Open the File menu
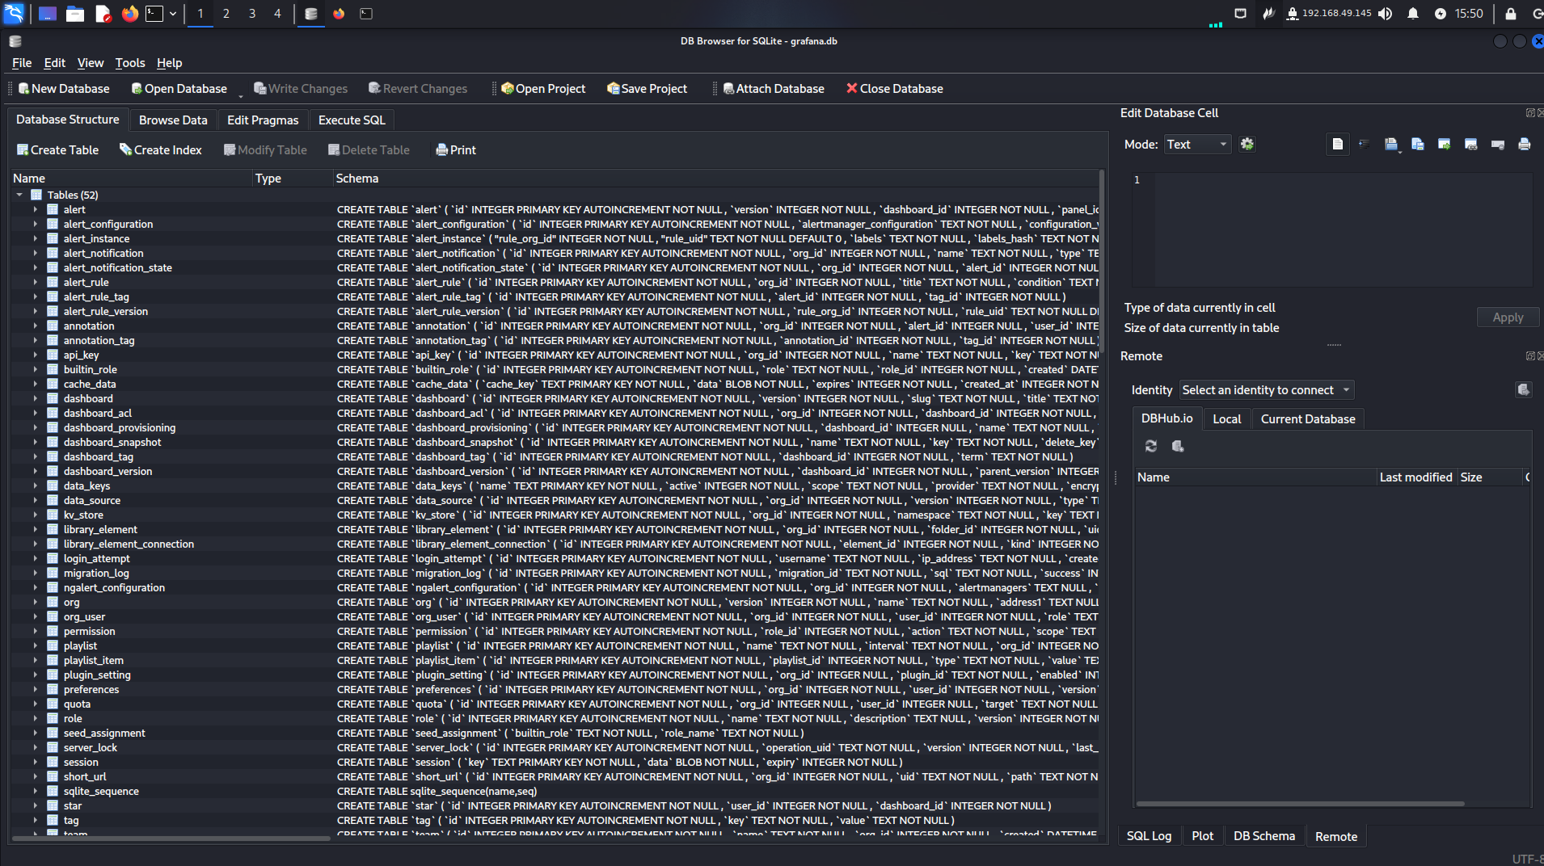Image resolution: width=1544 pixels, height=866 pixels. pos(22,63)
